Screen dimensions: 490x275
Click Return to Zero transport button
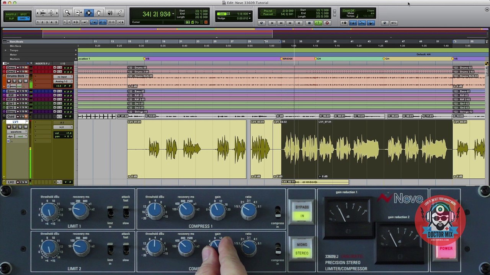(x=272, y=23)
